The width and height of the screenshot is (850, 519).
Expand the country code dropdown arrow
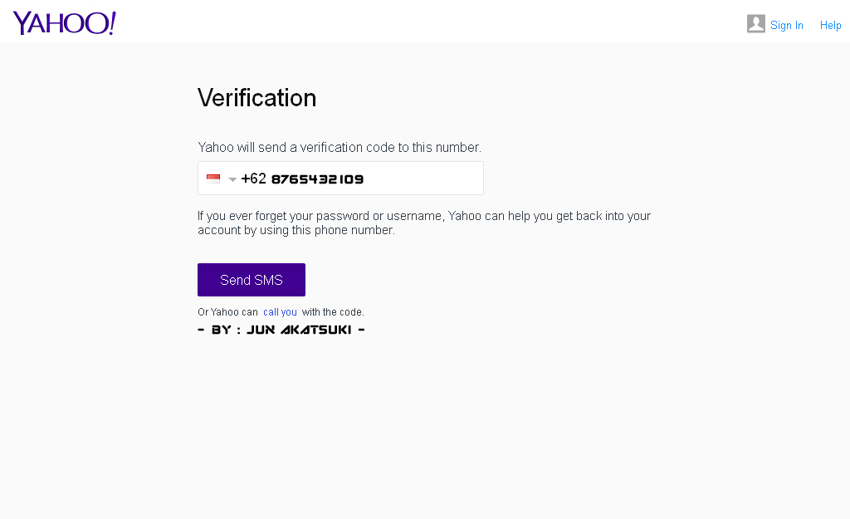click(232, 179)
